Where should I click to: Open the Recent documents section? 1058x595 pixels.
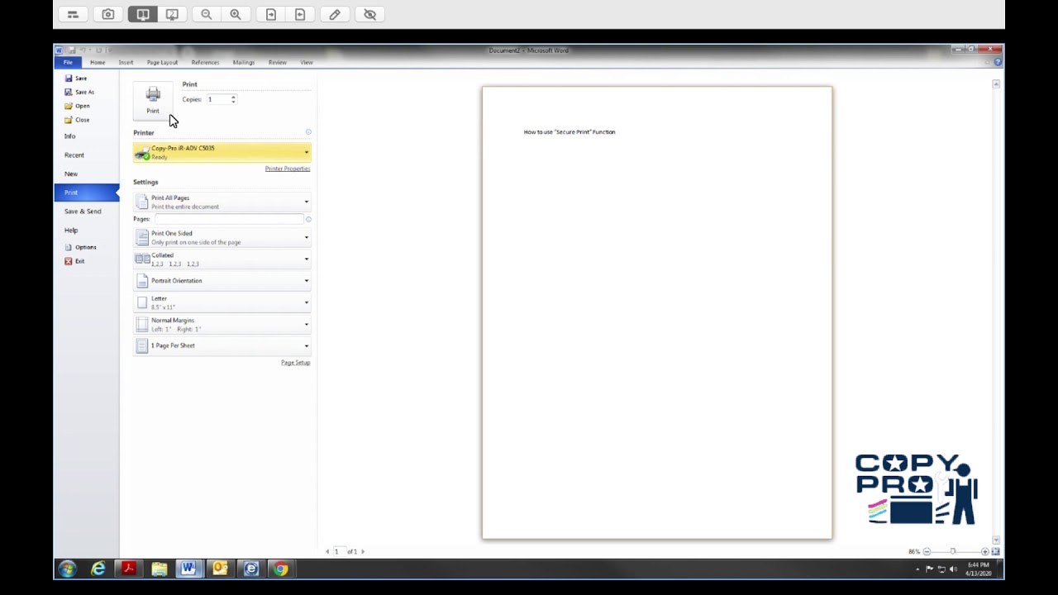[74, 155]
